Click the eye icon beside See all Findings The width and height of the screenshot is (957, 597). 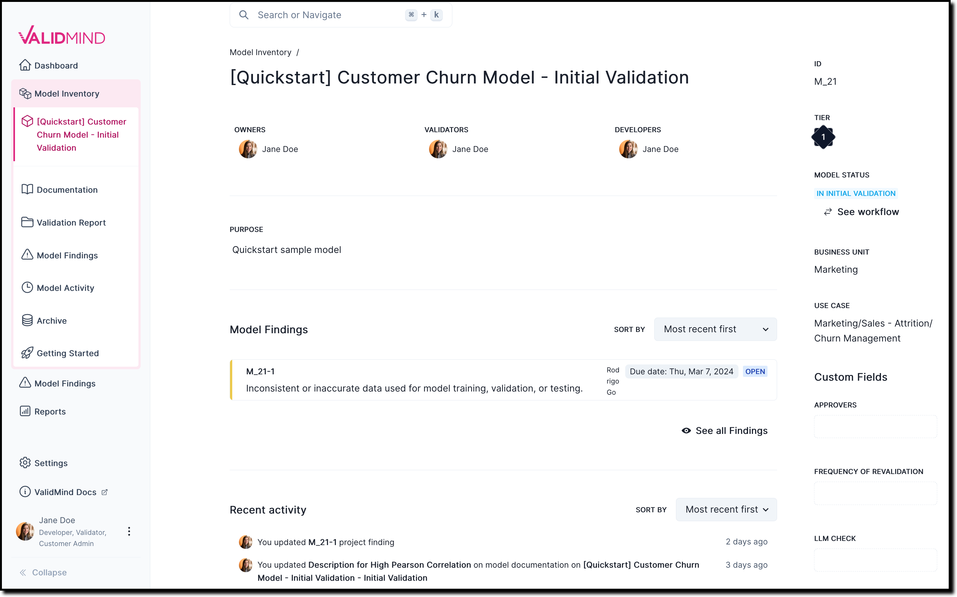(686, 430)
